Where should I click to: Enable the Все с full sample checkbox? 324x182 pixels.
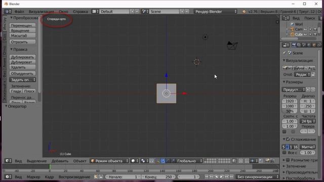(x=285, y=153)
